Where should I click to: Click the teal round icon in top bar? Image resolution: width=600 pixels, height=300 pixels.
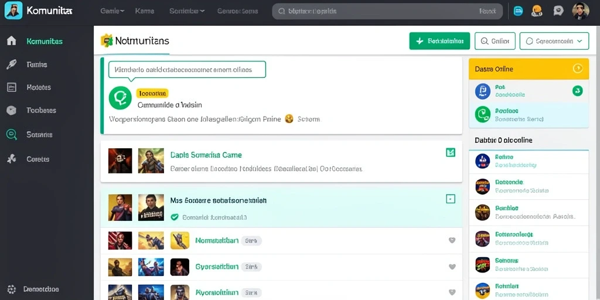click(x=518, y=11)
